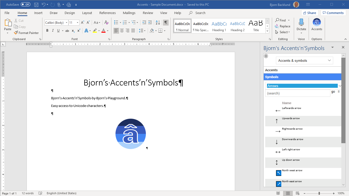Screen dimensions: 349x196
Task: Open the Accents & symbols dropdown
Action: coord(304,60)
